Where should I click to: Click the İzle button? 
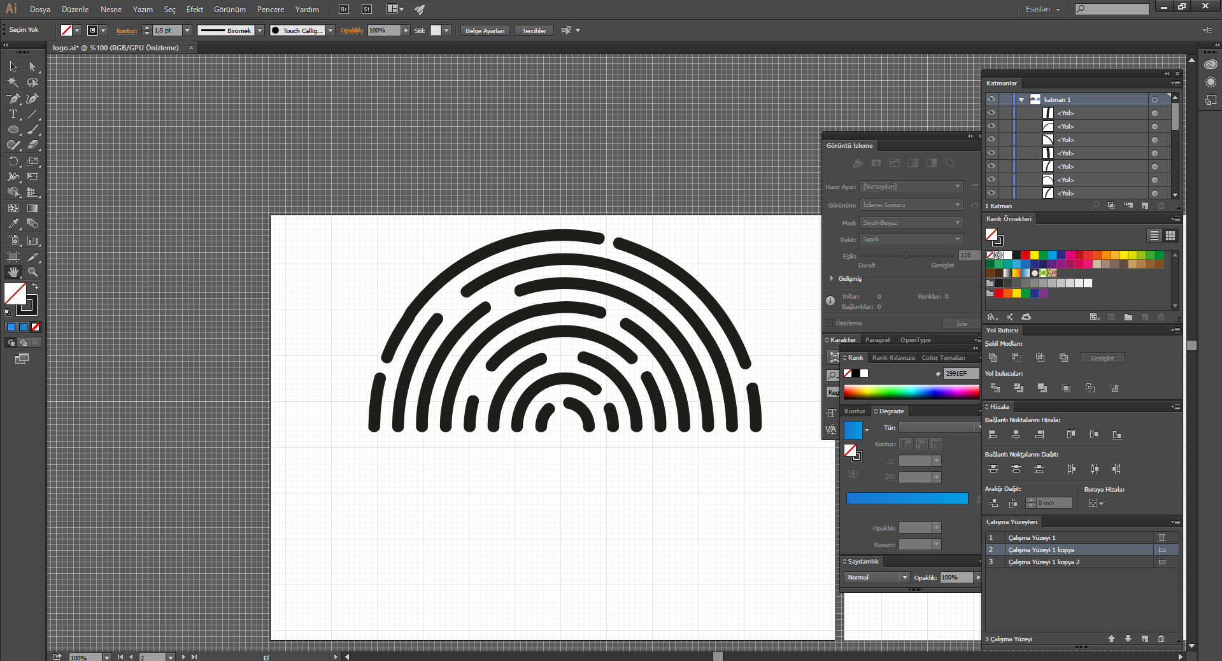[x=962, y=323]
